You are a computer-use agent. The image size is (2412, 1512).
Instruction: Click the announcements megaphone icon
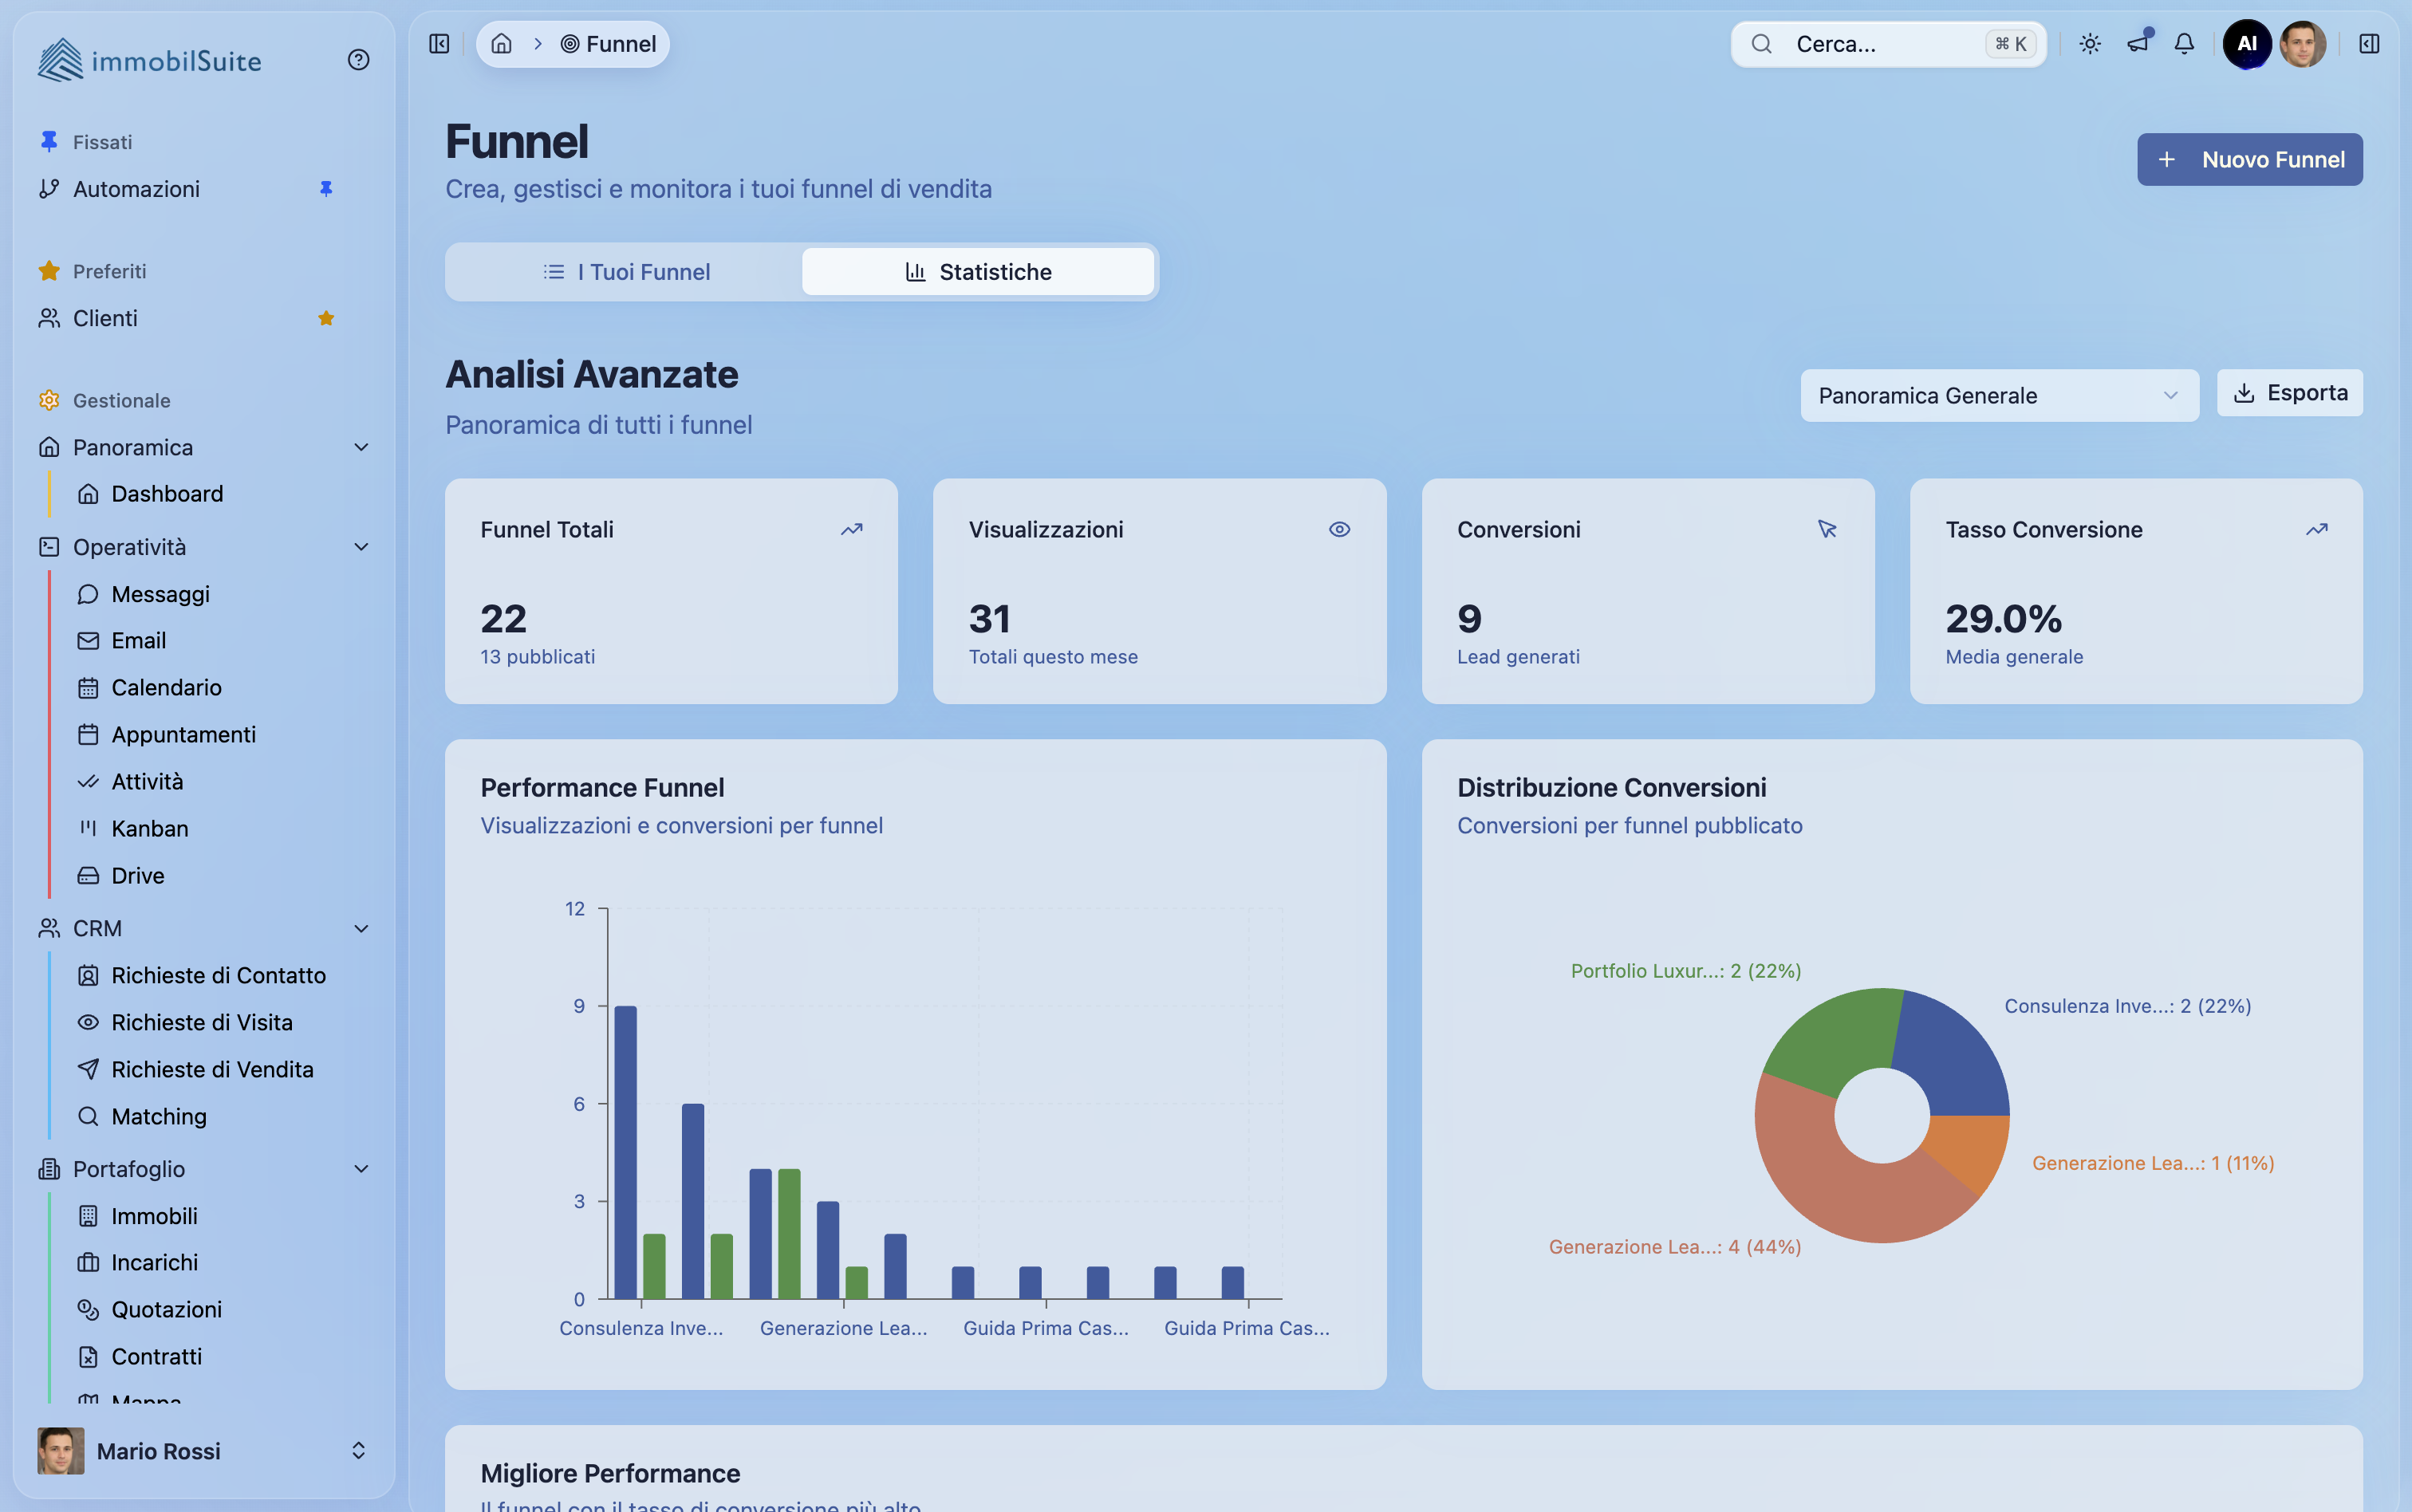pos(2138,43)
